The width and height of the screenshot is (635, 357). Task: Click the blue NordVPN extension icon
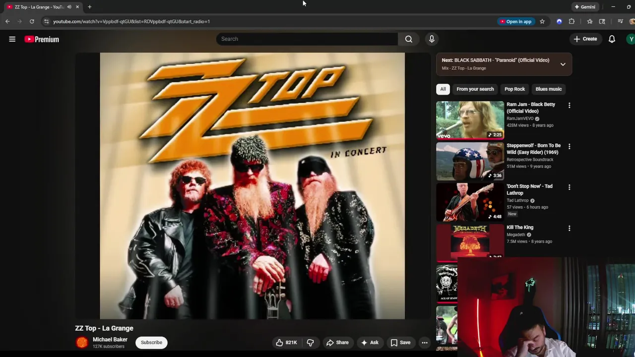(x=559, y=21)
